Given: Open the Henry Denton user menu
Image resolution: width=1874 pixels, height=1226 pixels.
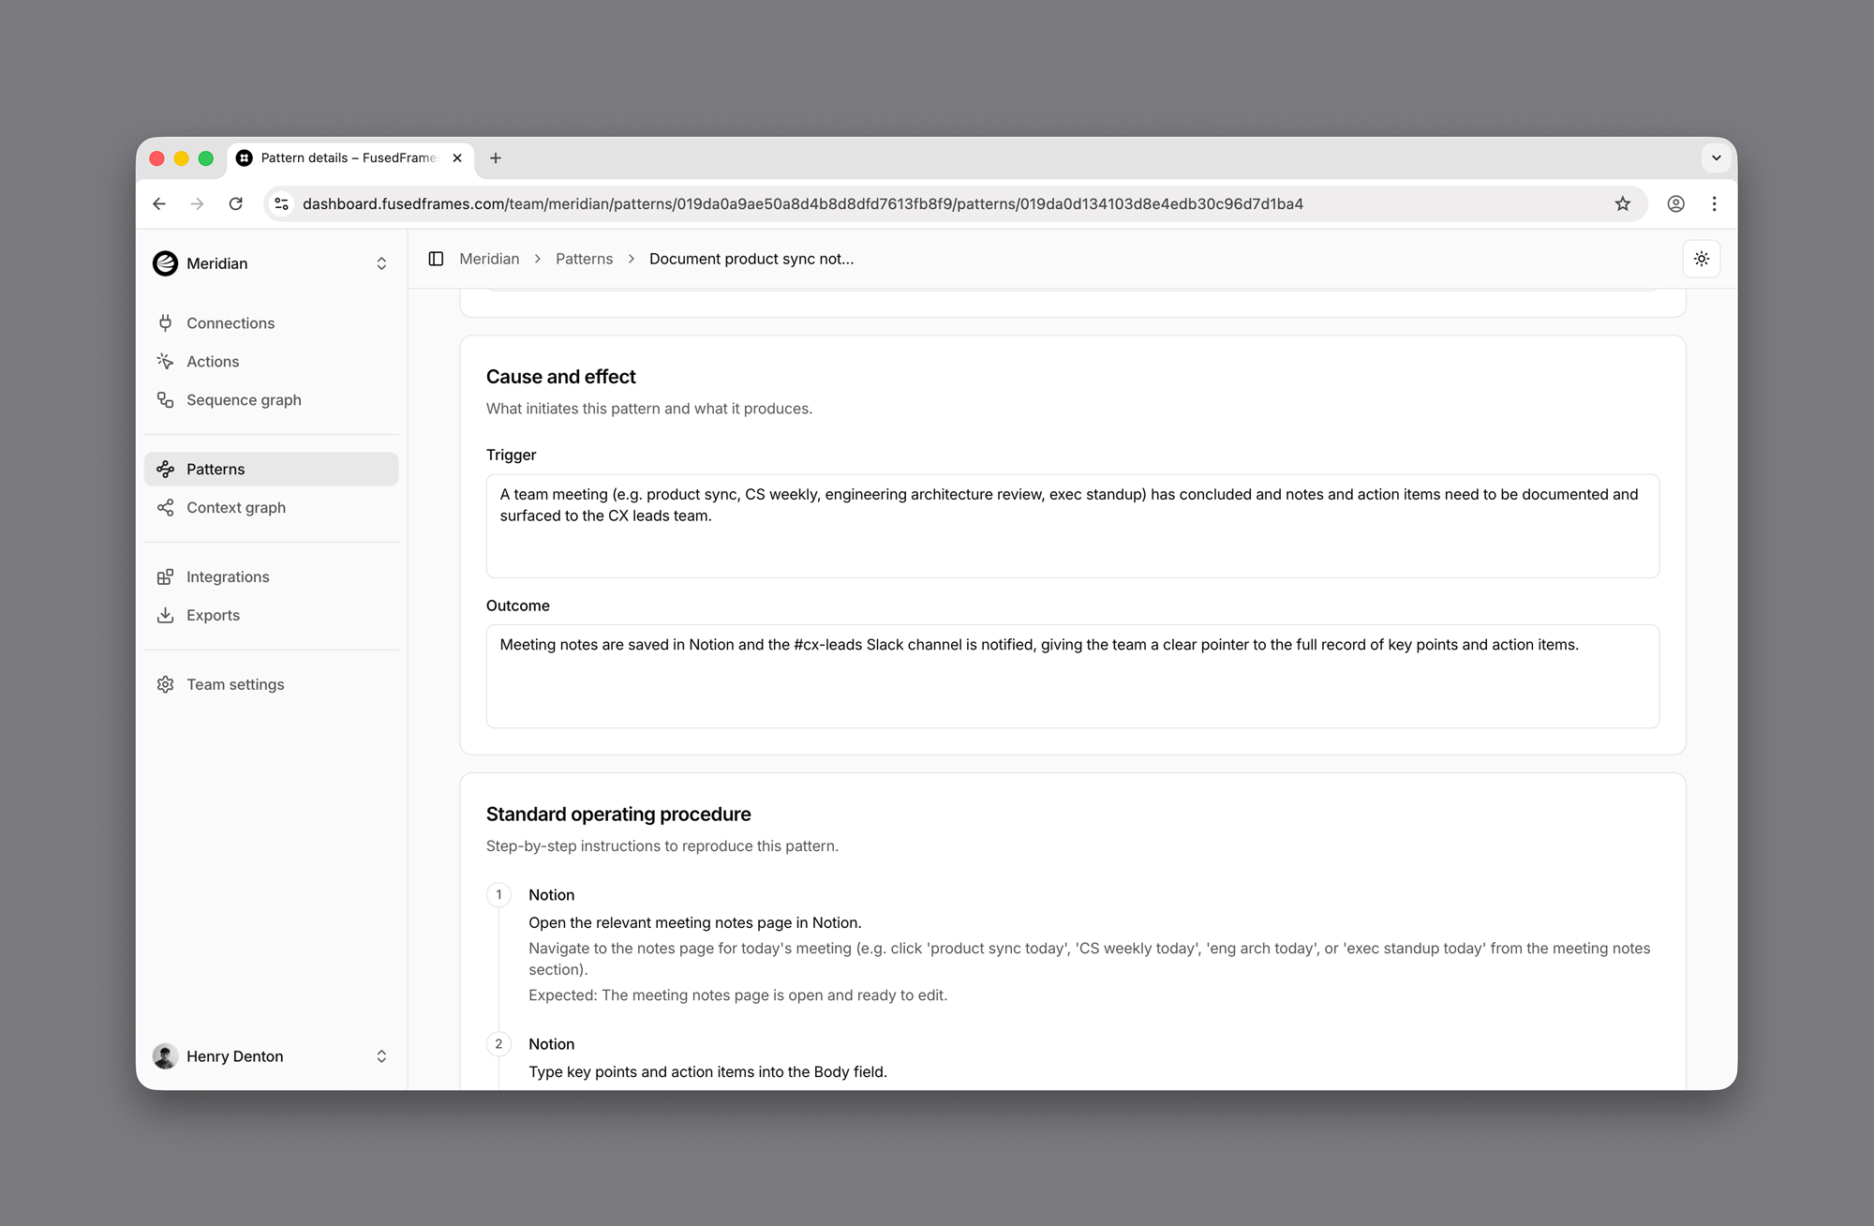Looking at the screenshot, I should pos(380,1056).
